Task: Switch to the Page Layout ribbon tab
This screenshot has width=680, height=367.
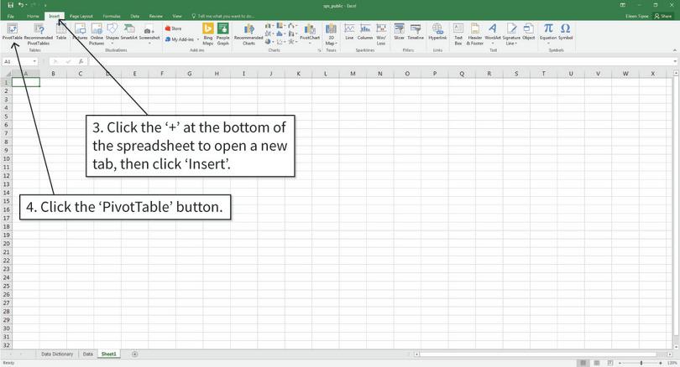Action: pyautogui.click(x=81, y=16)
